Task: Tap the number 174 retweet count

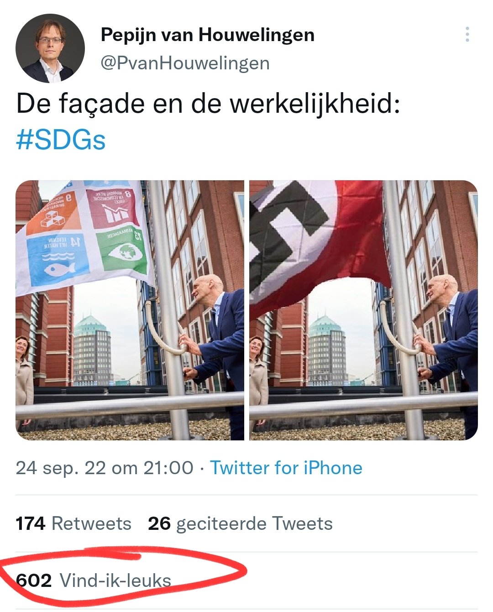Action: [x=31, y=523]
